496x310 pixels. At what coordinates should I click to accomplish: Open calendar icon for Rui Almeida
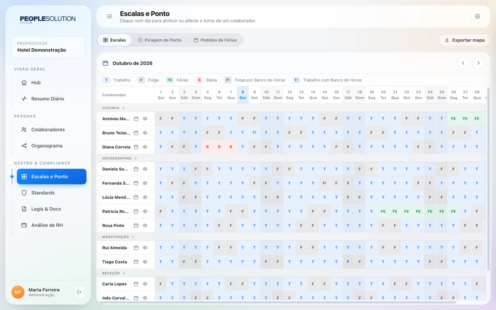coord(136,248)
